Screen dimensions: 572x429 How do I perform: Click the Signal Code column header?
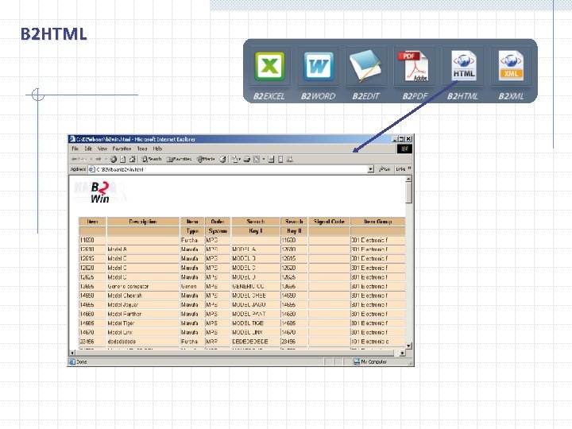click(x=329, y=222)
